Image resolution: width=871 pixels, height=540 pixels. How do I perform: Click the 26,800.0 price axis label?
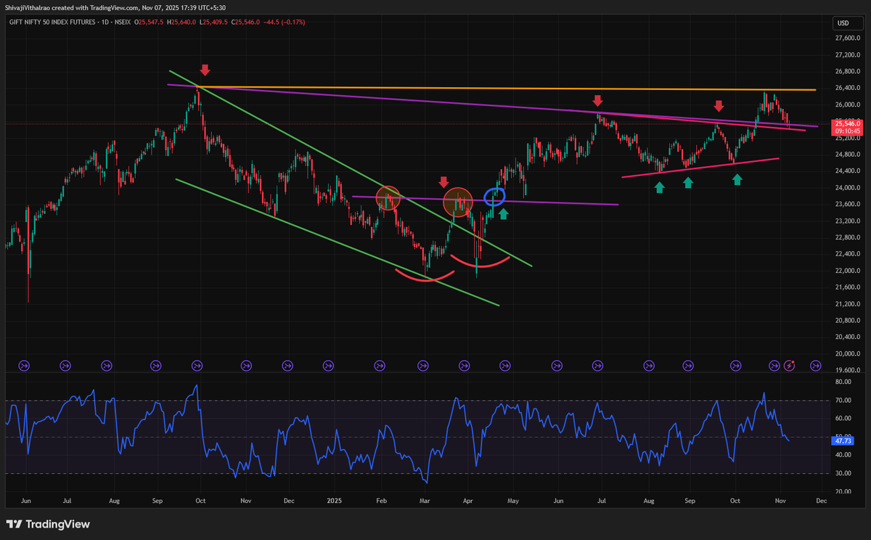pos(847,72)
